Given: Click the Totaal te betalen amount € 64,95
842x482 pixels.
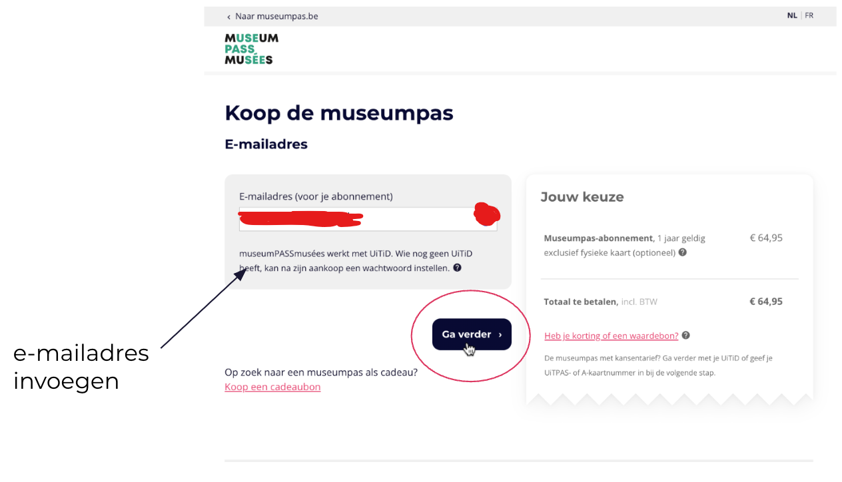Looking at the screenshot, I should coord(766,301).
